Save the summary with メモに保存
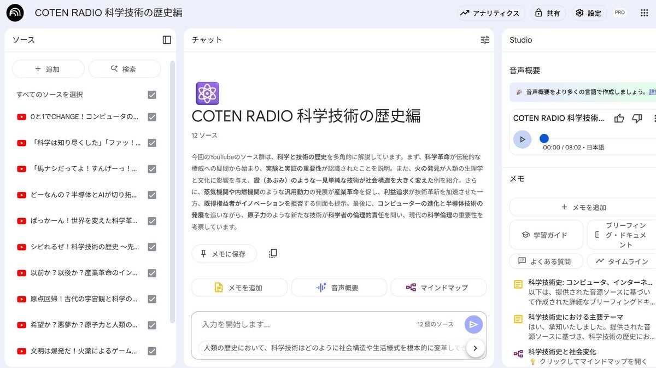The image size is (656, 368). pos(224,254)
